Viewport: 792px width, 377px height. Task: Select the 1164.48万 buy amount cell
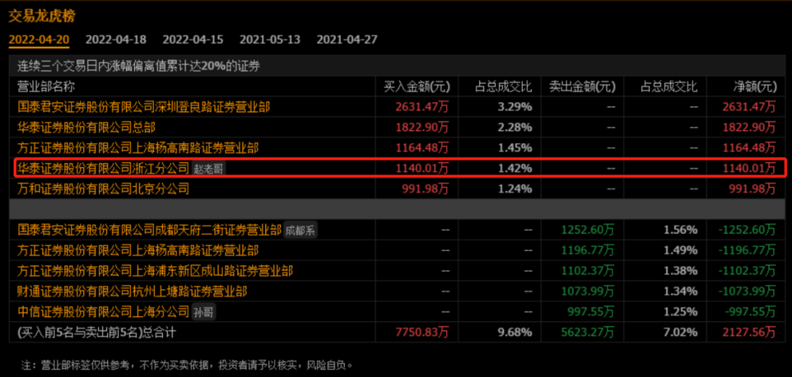pyautogui.click(x=422, y=148)
